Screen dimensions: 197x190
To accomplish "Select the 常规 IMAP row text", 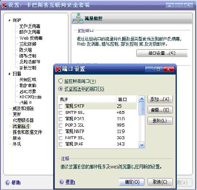I will [74, 144].
